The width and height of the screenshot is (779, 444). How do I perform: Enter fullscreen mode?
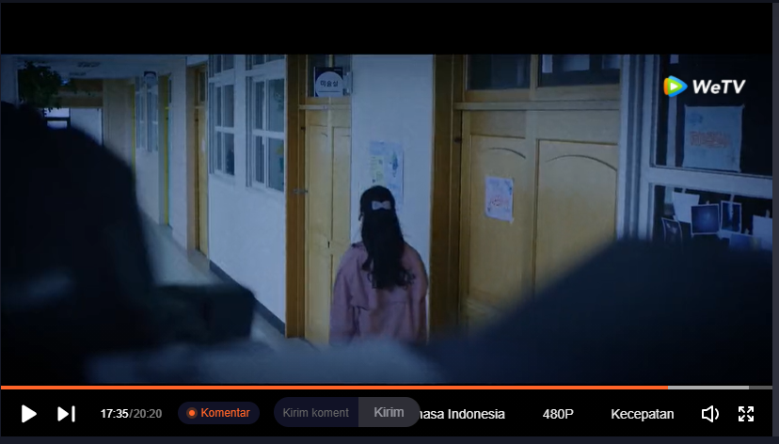746,414
